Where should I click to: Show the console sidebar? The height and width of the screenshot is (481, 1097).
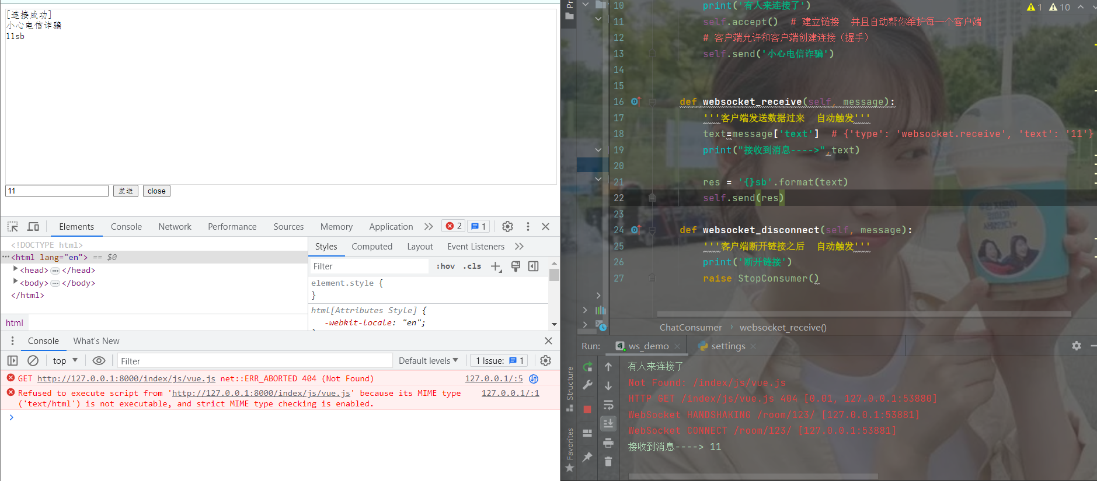12,361
